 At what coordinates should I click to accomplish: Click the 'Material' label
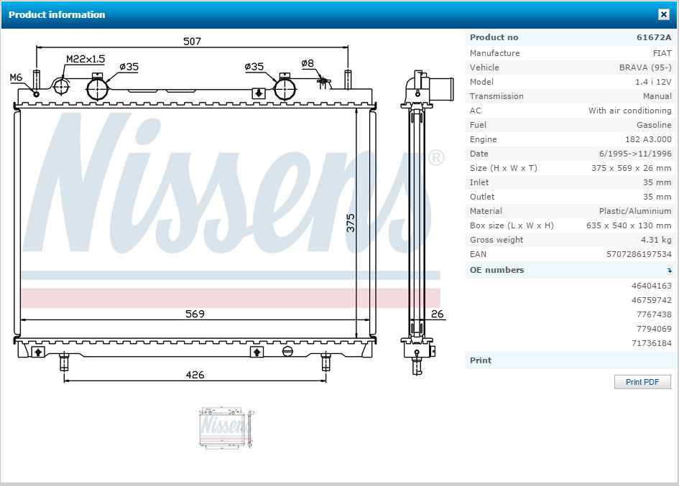coord(486,211)
